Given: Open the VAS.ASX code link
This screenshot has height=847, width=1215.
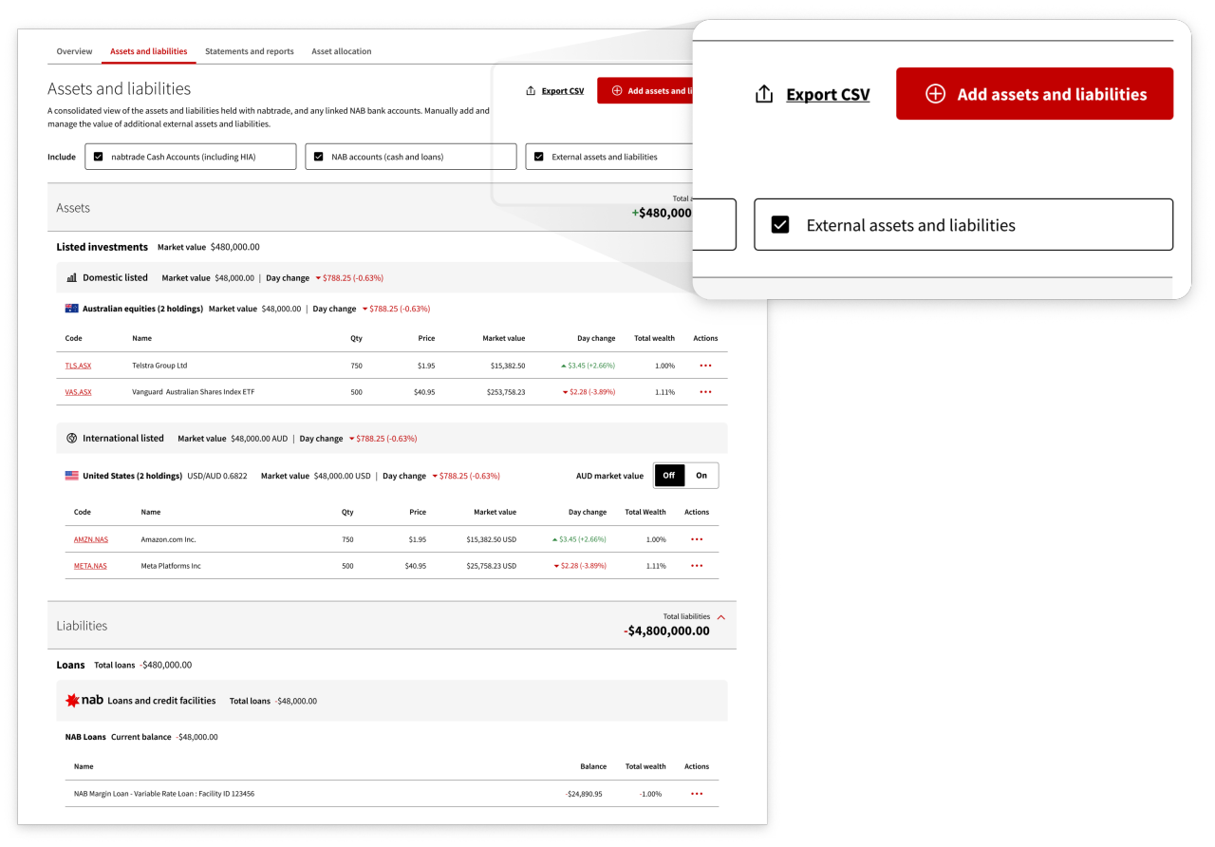Looking at the screenshot, I should (x=78, y=392).
